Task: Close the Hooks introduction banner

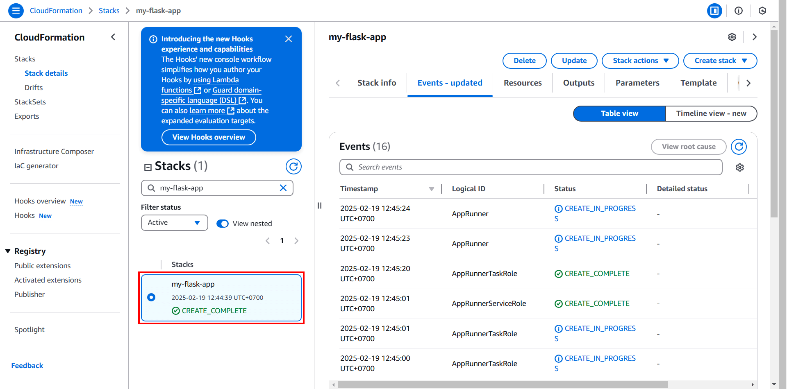Action: 289,39
